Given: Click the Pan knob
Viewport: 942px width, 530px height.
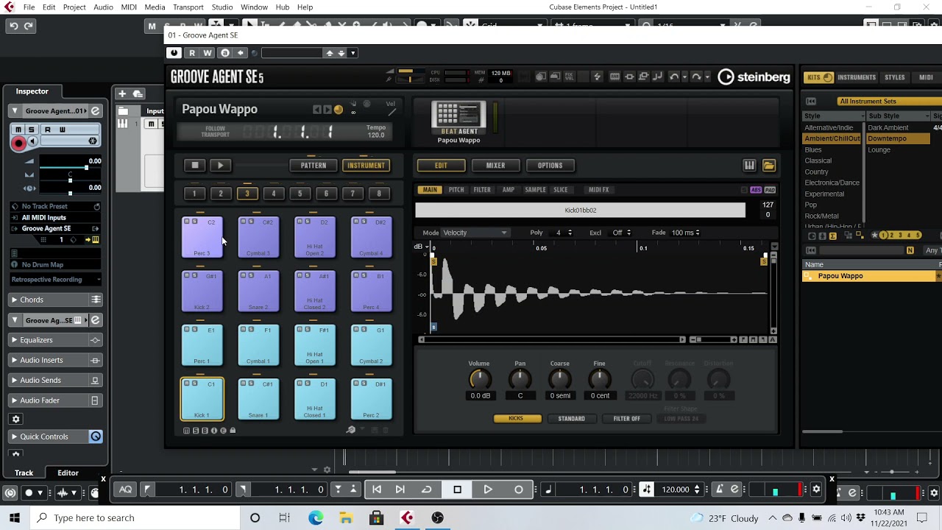Looking at the screenshot, I should (x=520, y=379).
